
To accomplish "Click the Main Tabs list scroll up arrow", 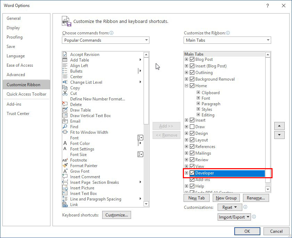I will [x=268, y=55].
